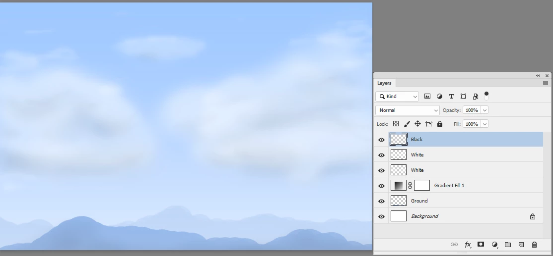Create new fill or adjustment layer
553x256 pixels.
(495, 245)
